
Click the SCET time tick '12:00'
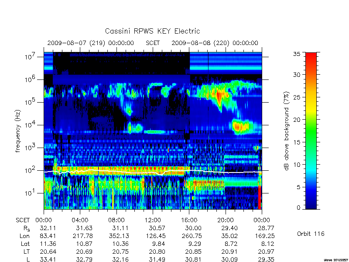153,221
